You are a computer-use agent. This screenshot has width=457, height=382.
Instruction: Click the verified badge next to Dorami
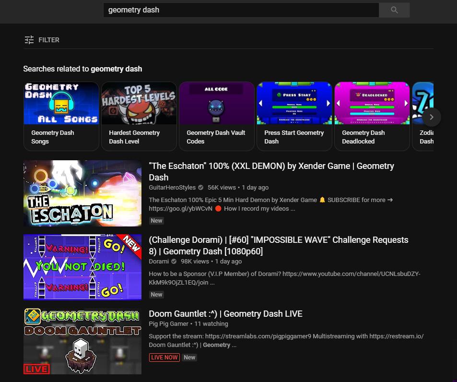(x=174, y=261)
